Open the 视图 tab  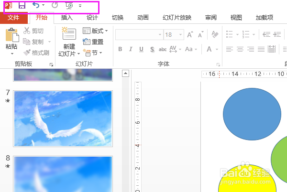point(236,18)
